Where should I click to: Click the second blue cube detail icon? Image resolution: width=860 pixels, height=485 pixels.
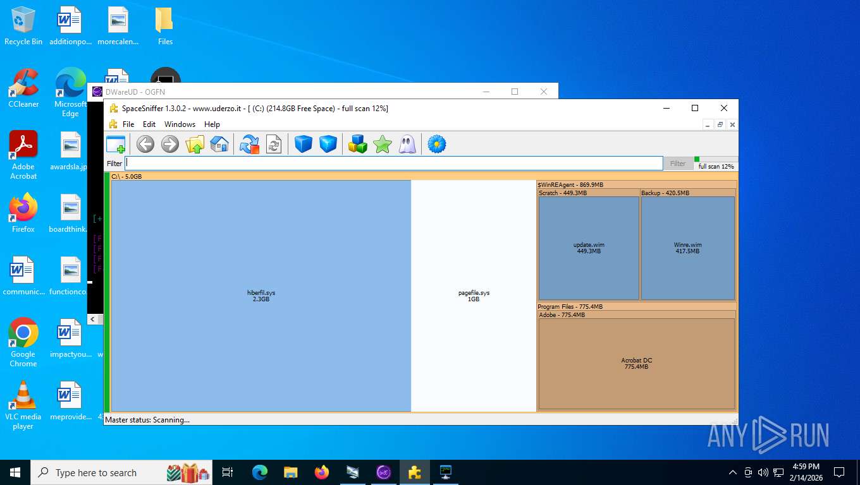(x=328, y=145)
